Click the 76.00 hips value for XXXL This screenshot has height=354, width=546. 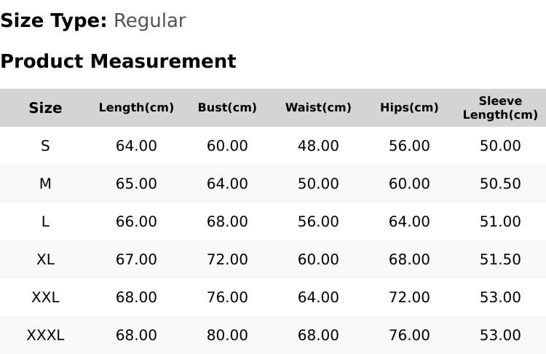[x=409, y=336]
